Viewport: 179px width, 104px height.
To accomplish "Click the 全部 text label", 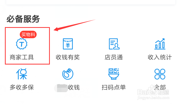I will 160,87.
